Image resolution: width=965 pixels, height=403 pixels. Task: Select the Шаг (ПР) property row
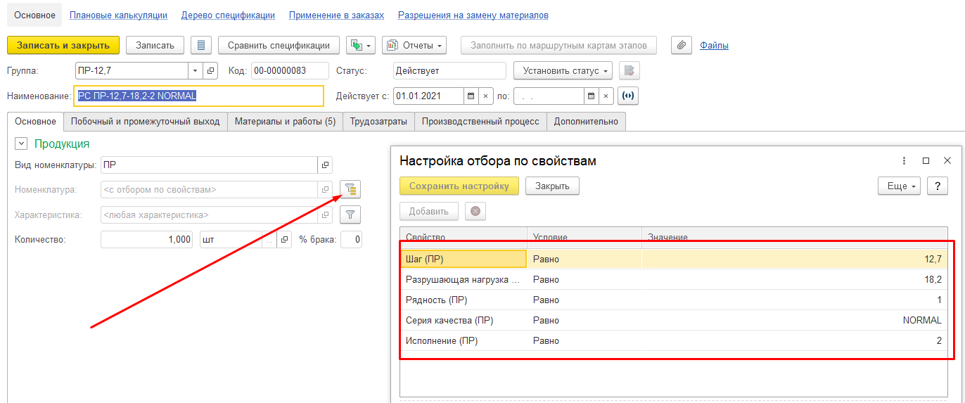tap(674, 259)
